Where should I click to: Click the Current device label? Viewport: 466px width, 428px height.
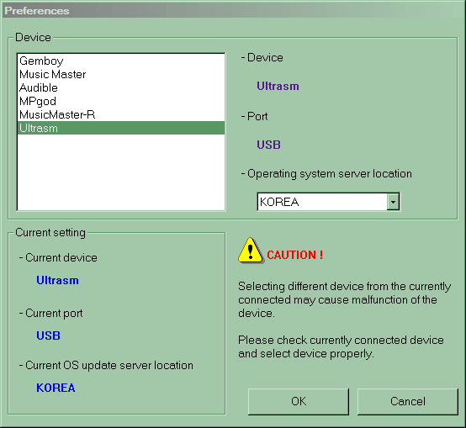point(58,258)
